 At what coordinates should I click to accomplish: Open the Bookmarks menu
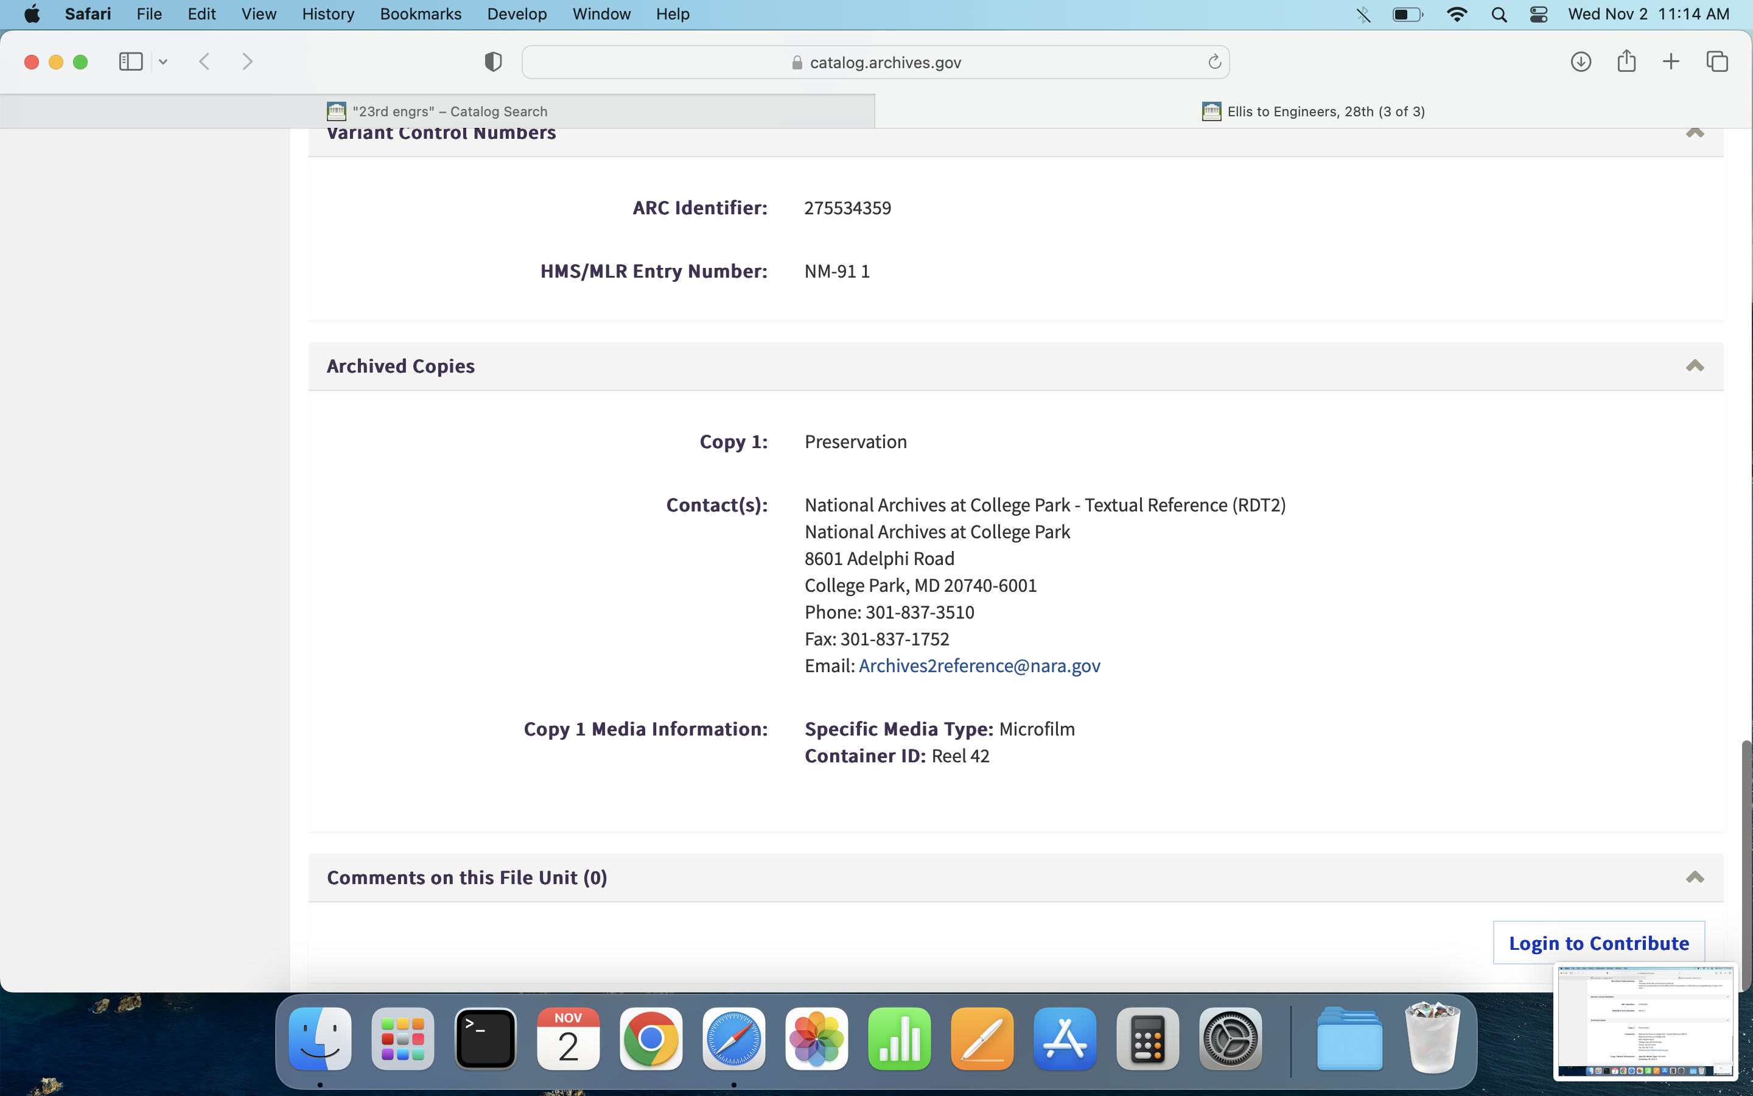pos(420,14)
